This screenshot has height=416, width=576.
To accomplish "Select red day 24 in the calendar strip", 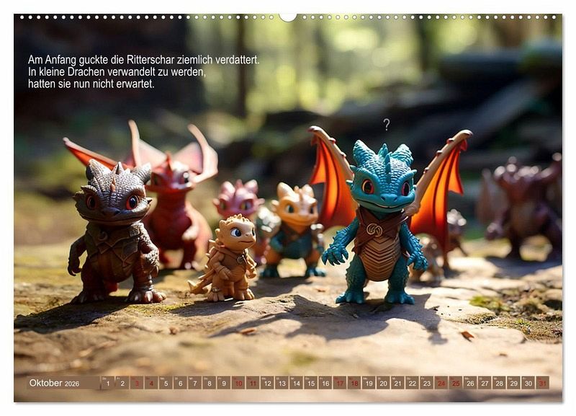I will pyautogui.click(x=441, y=383).
